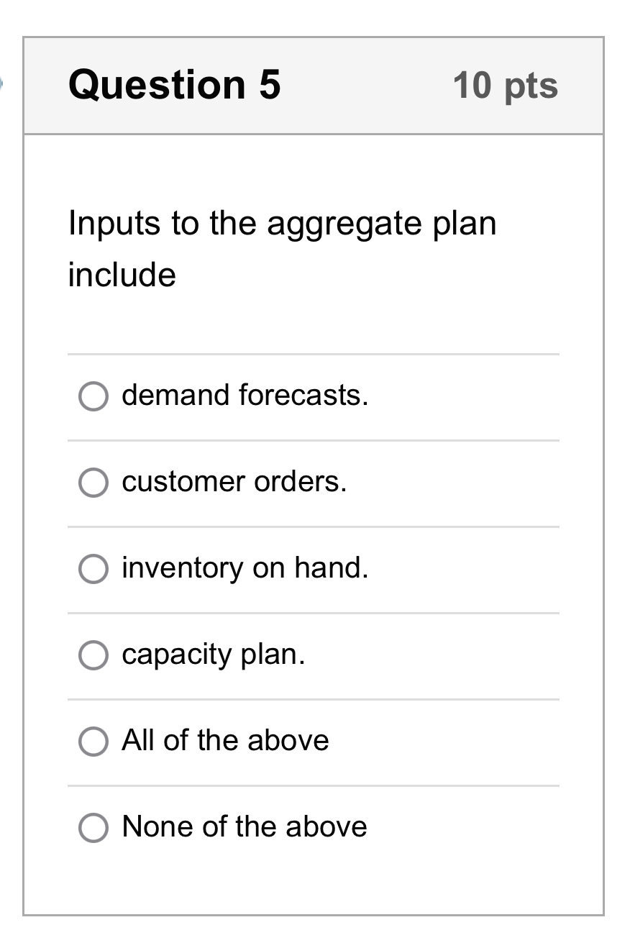Select the capacity plan radio button
This screenshot has height=948, width=630.
click(x=93, y=655)
